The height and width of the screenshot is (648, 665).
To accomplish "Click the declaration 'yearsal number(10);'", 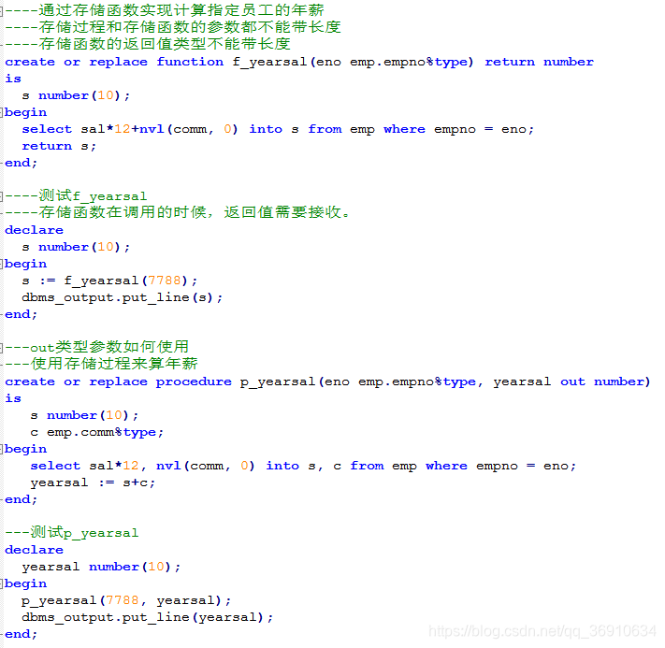I will (101, 567).
